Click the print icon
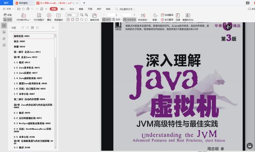This screenshot has height=152, width=255. [28, 9]
